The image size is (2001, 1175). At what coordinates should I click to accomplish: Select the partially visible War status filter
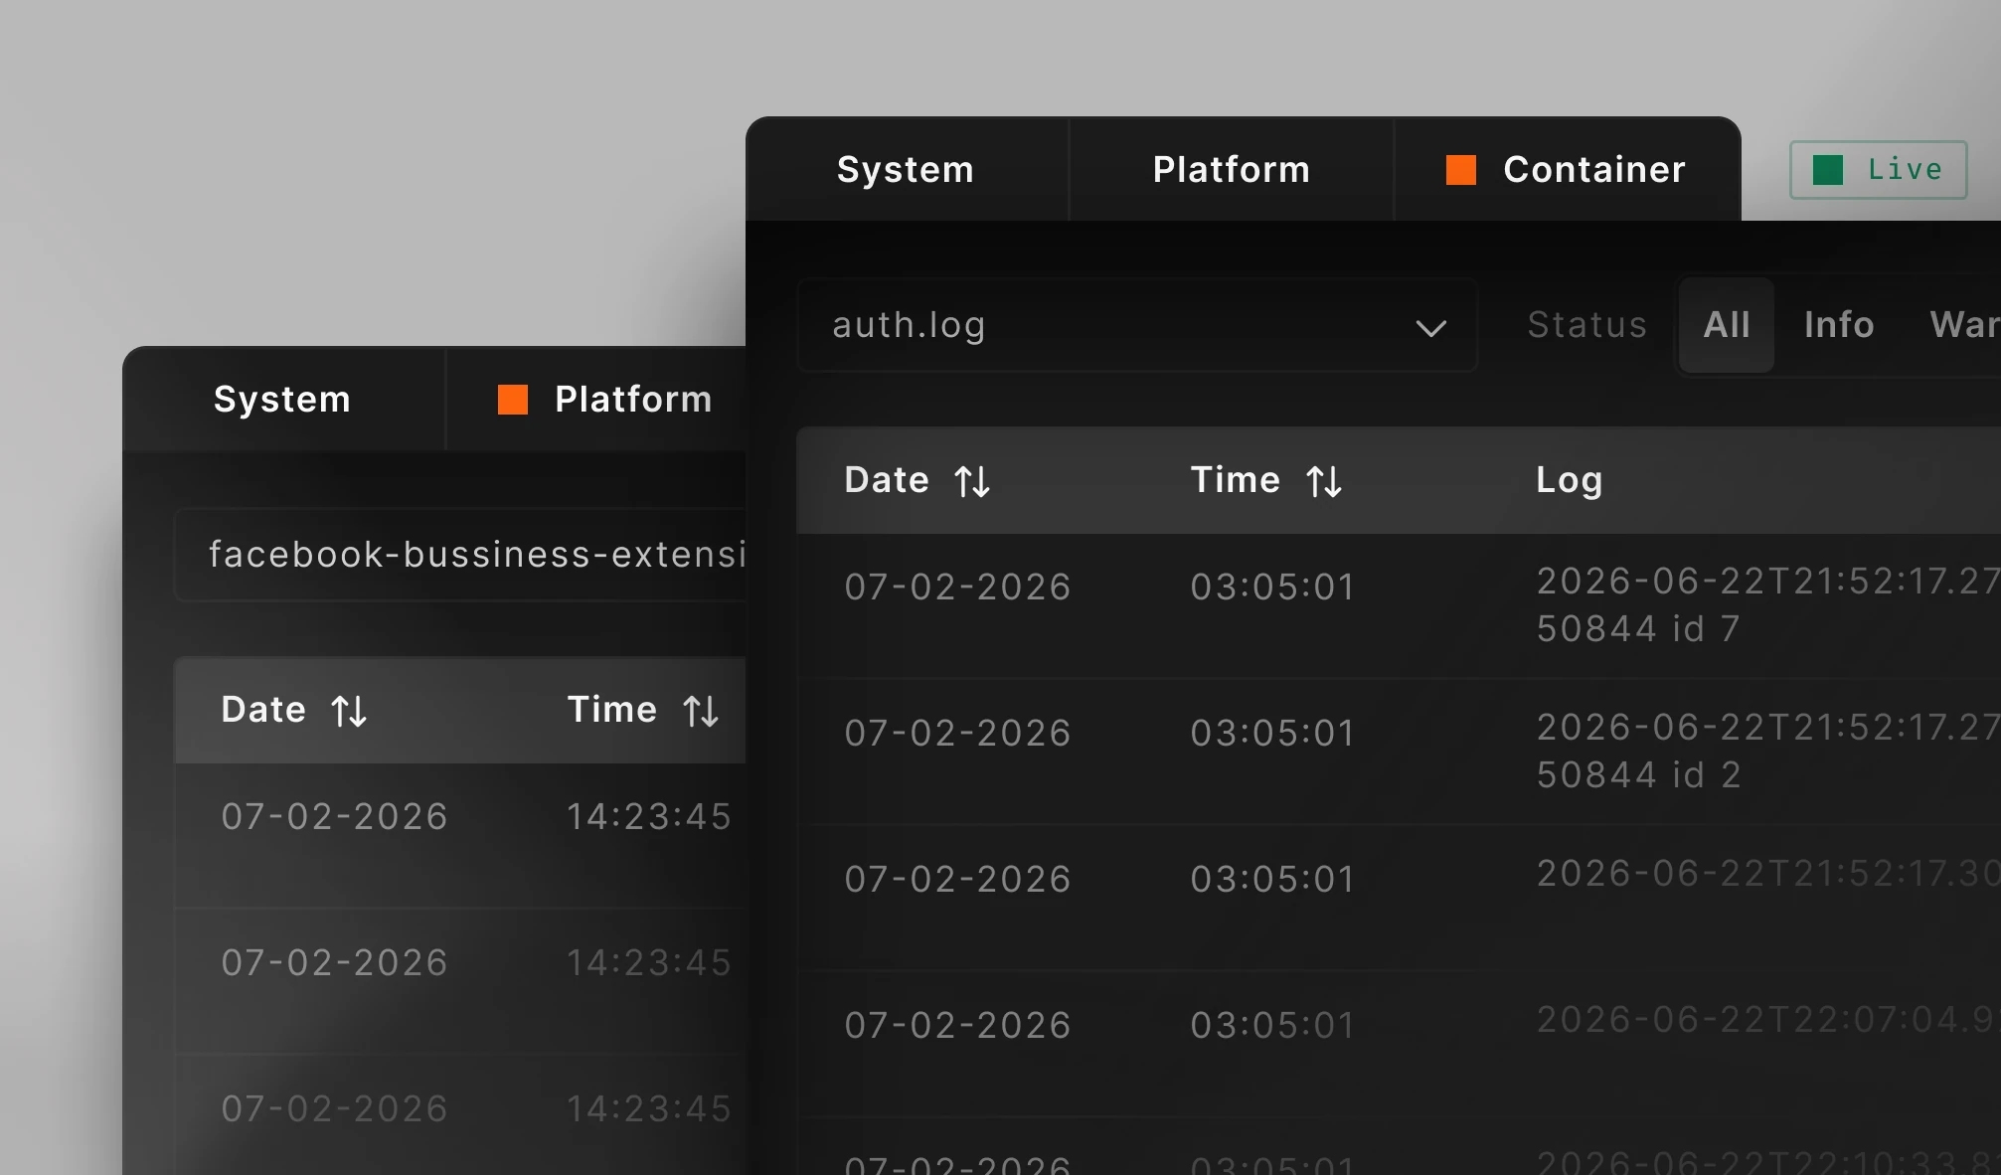(x=1964, y=325)
